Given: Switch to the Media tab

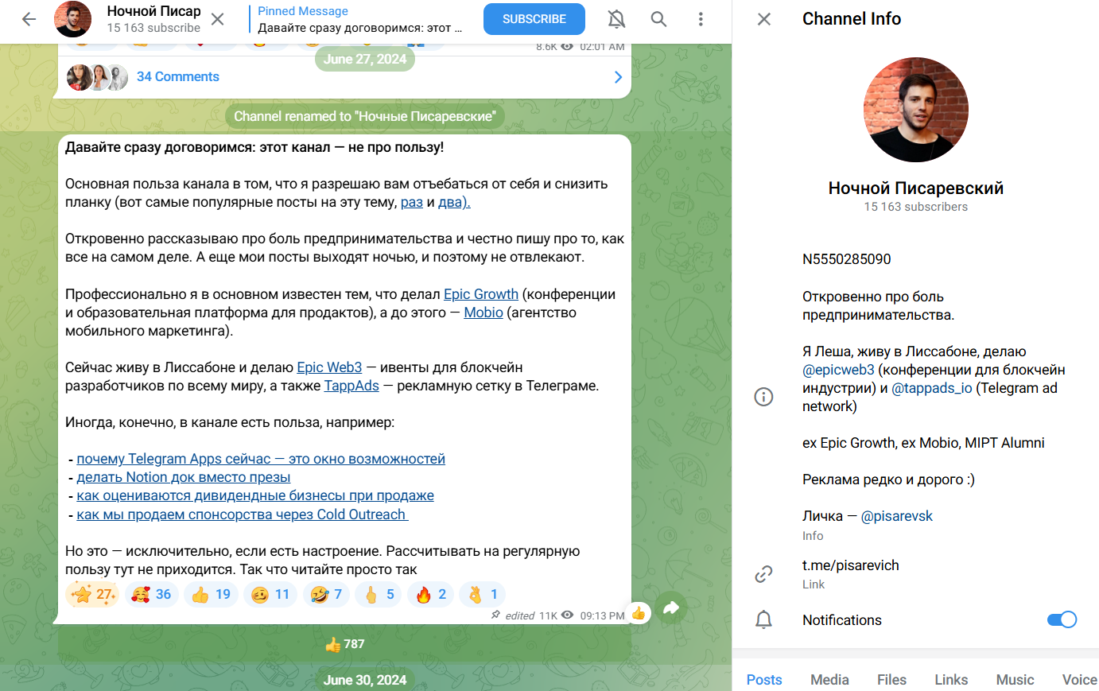Looking at the screenshot, I should pos(829,680).
